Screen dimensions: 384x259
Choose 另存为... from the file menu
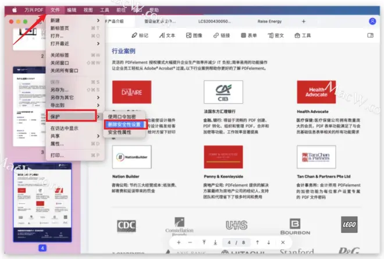coord(75,90)
